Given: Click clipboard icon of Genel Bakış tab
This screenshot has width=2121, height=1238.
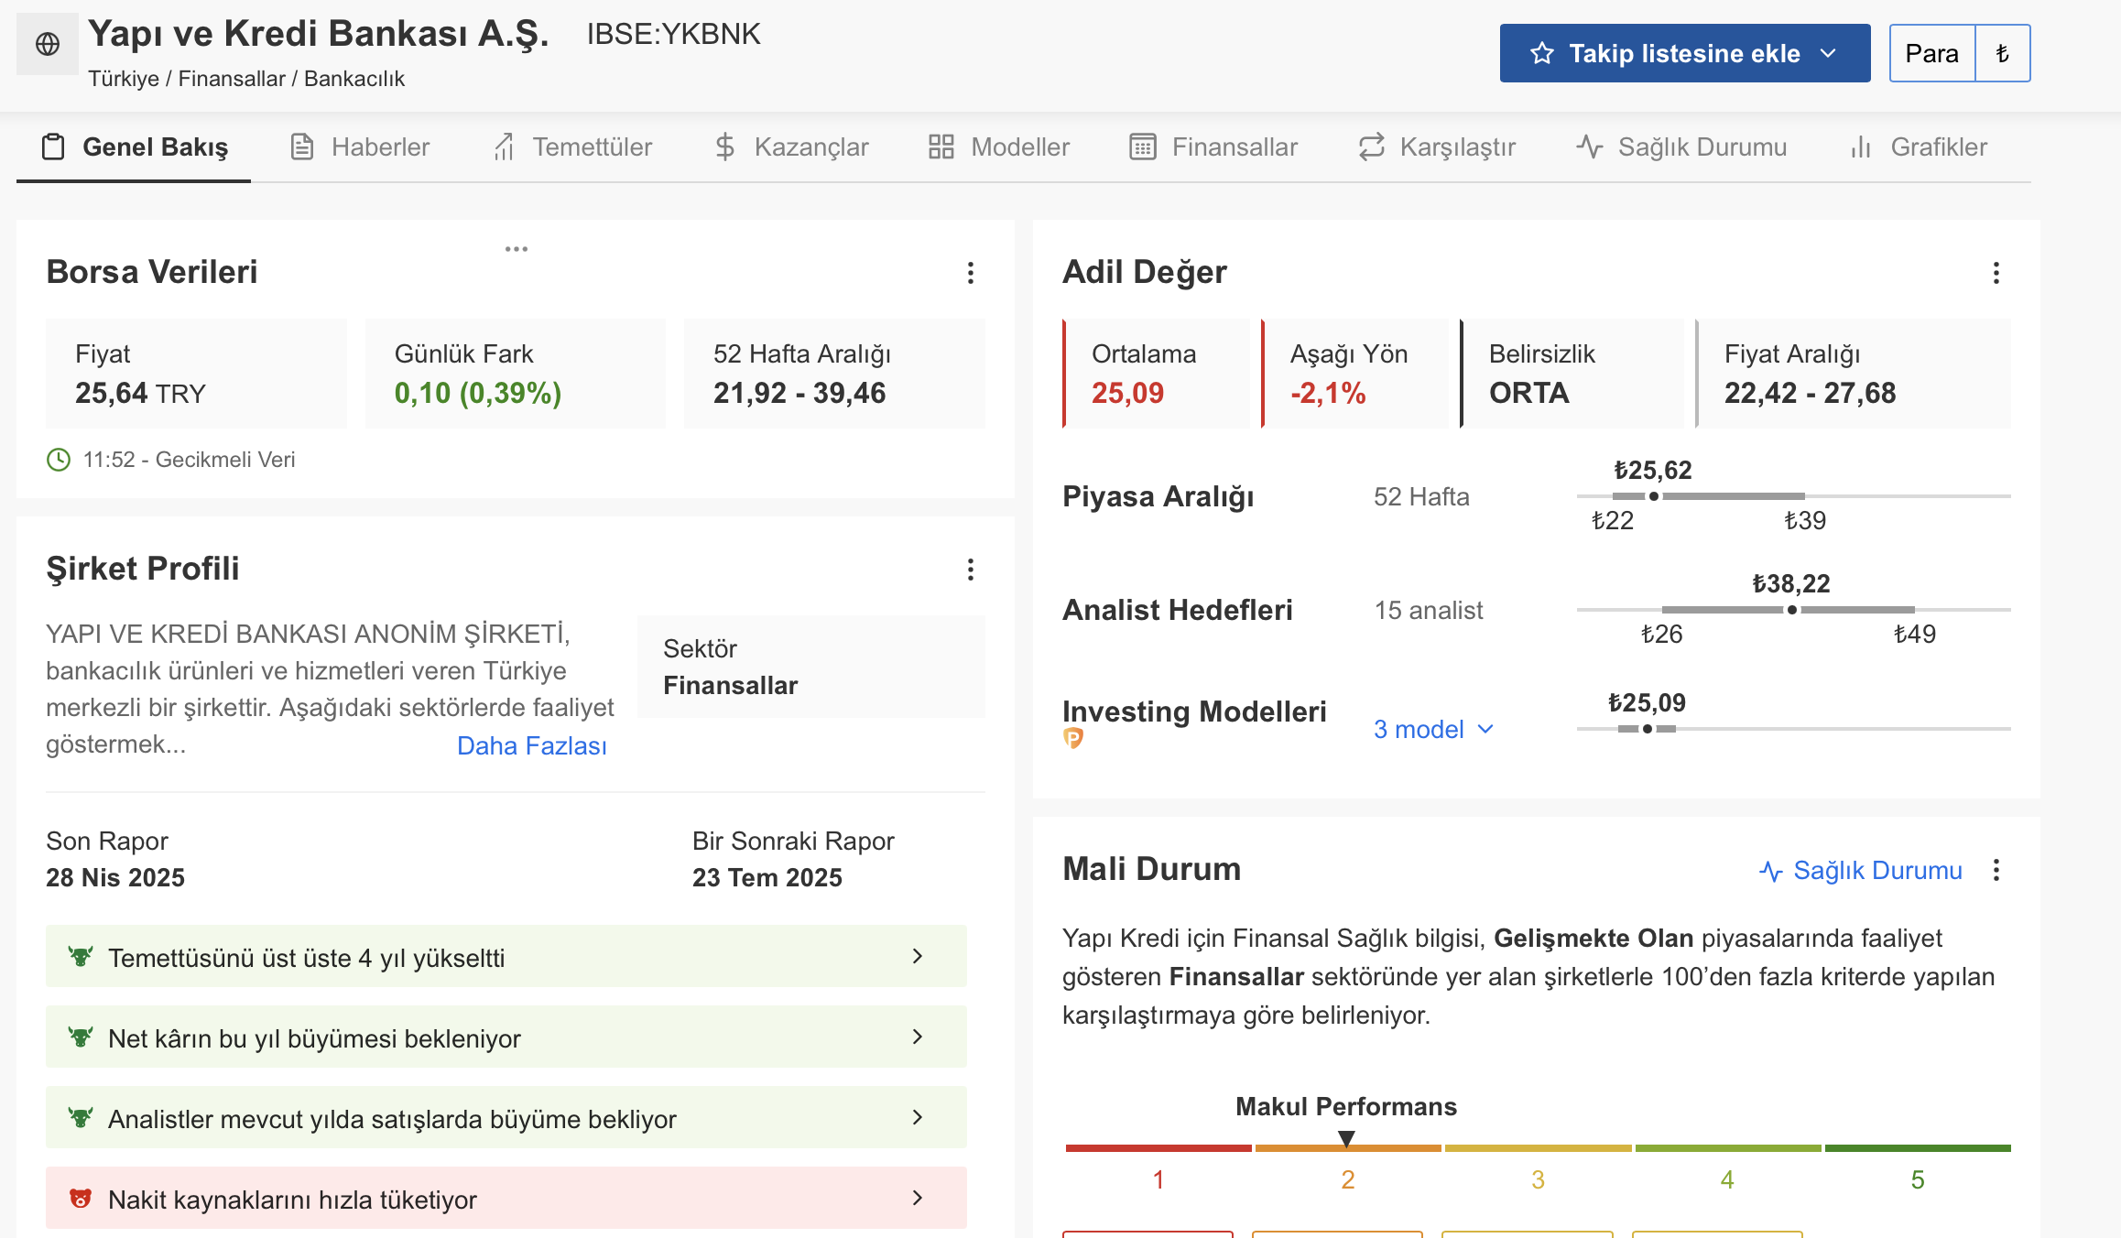Looking at the screenshot, I should point(53,147).
